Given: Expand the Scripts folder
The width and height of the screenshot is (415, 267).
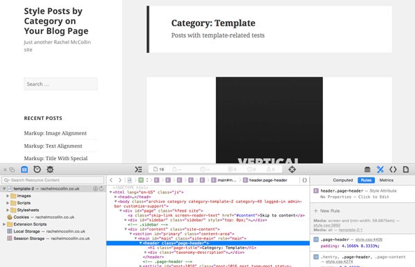Looking at the screenshot, I should click(8, 203).
